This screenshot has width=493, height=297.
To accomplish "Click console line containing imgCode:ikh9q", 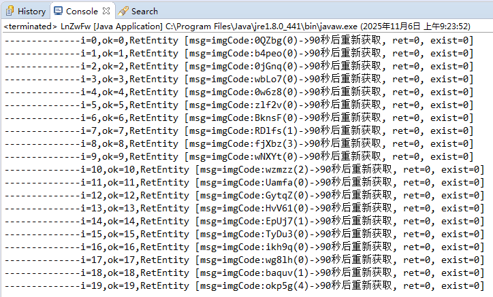I will (244, 247).
